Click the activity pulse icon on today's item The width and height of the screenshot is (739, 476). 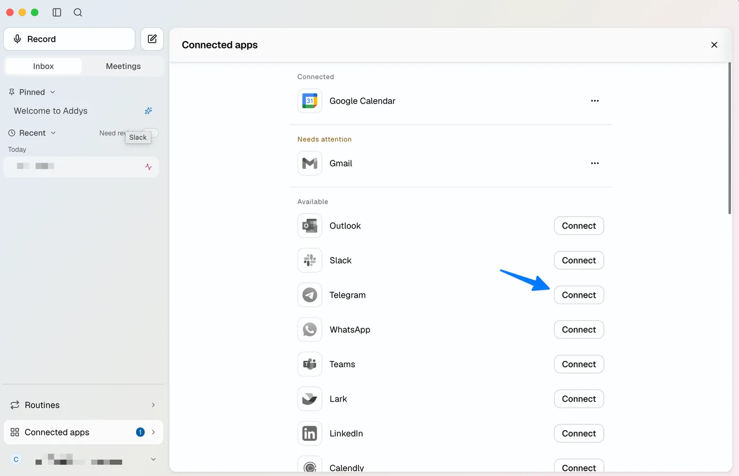[x=148, y=167]
